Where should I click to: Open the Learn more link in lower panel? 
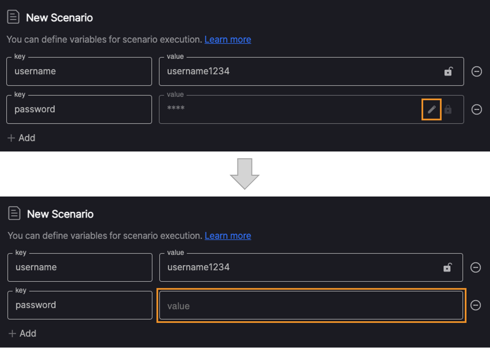pos(228,236)
